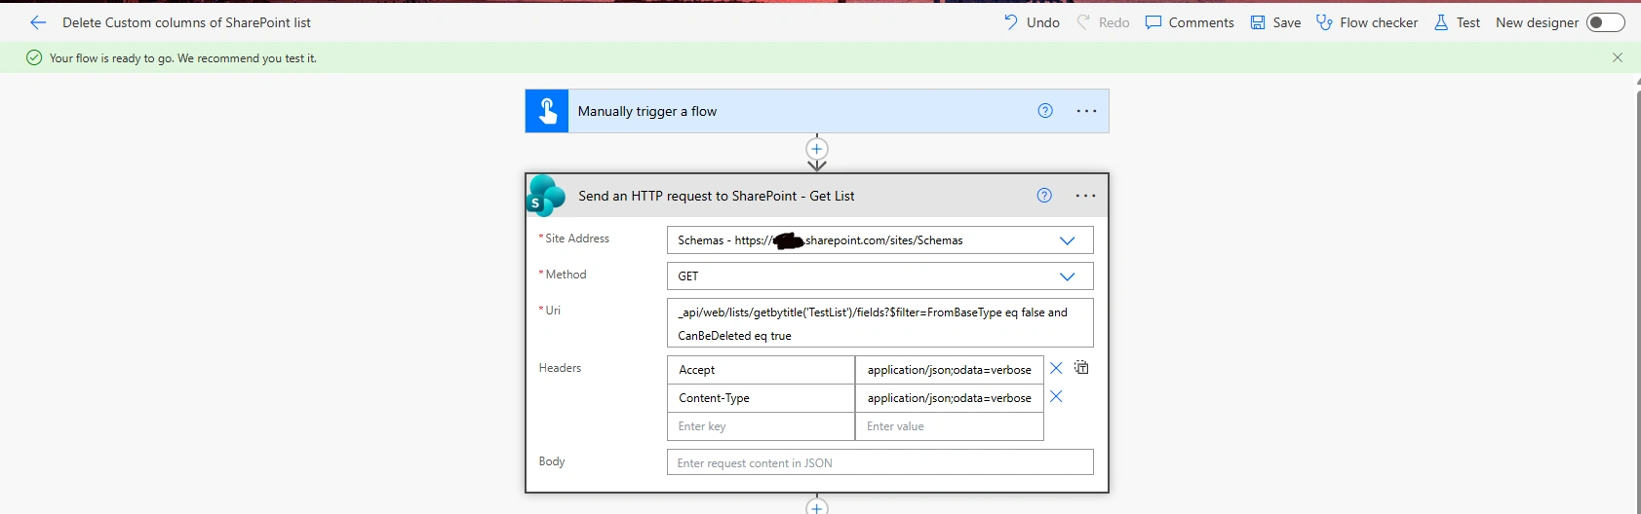The width and height of the screenshot is (1641, 514).
Task: Expand the Method dropdown
Action: (x=1067, y=276)
